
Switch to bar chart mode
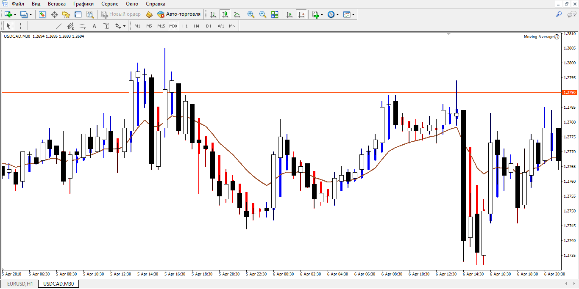(213, 14)
